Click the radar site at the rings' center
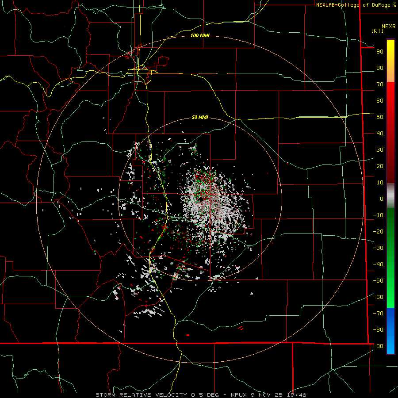 click(200, 199)
